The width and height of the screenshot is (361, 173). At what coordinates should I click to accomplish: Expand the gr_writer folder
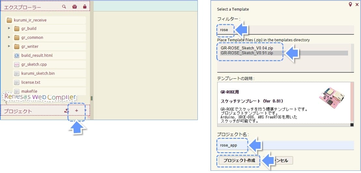pyautogui.click(x=9, y=46)
